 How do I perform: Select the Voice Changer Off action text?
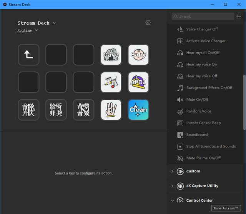point(202,29)
